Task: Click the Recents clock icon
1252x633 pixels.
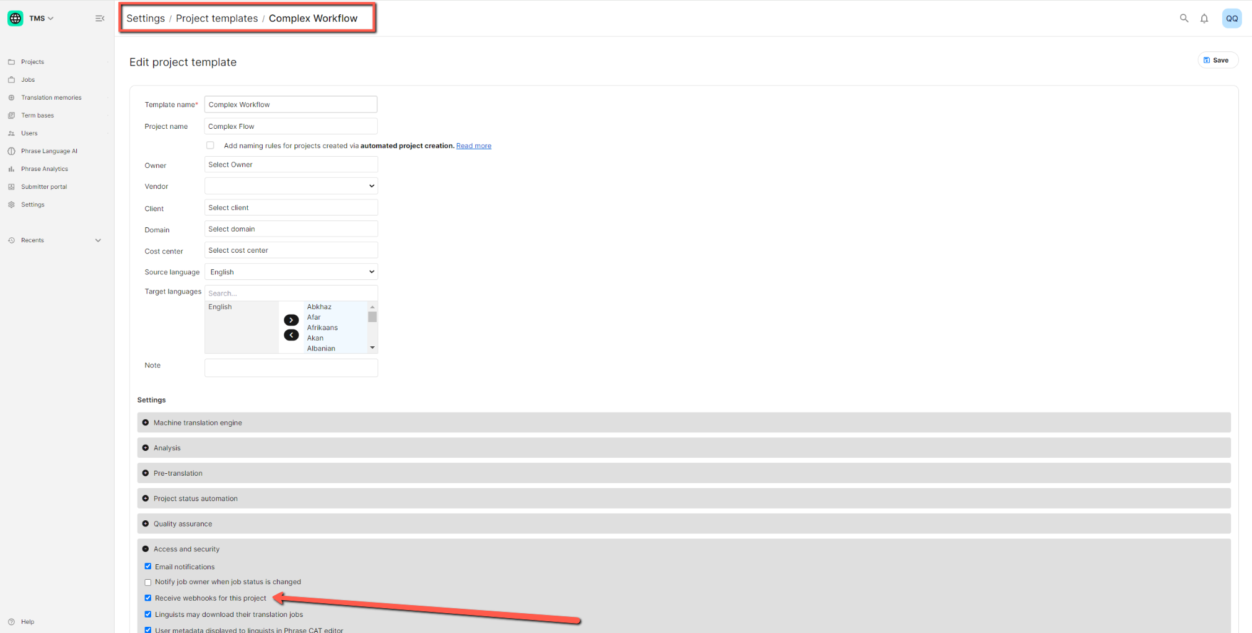Action: coord(11,240)
